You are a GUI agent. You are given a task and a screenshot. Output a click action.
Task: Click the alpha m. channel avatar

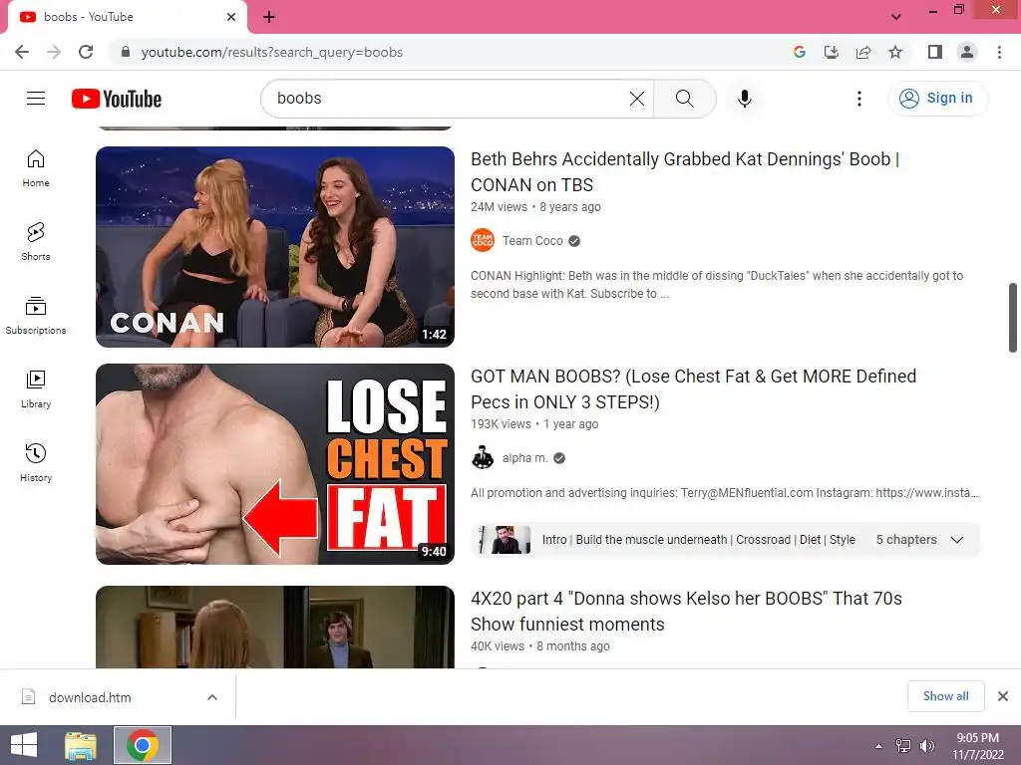[x=483, y=458]
